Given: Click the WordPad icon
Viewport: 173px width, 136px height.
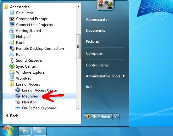Looking at the screenshot, I should coord(12,78).
